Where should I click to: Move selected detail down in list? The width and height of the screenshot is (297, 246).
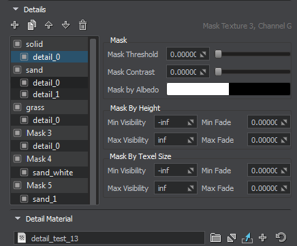(x=66, y=25)
